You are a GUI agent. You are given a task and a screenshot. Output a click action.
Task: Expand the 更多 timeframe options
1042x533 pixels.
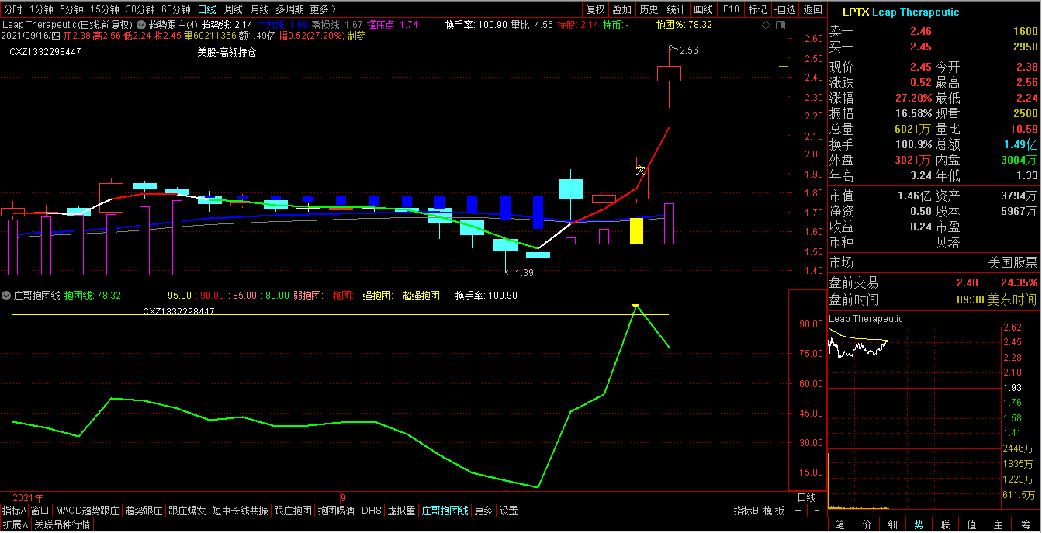click(322, 9)
